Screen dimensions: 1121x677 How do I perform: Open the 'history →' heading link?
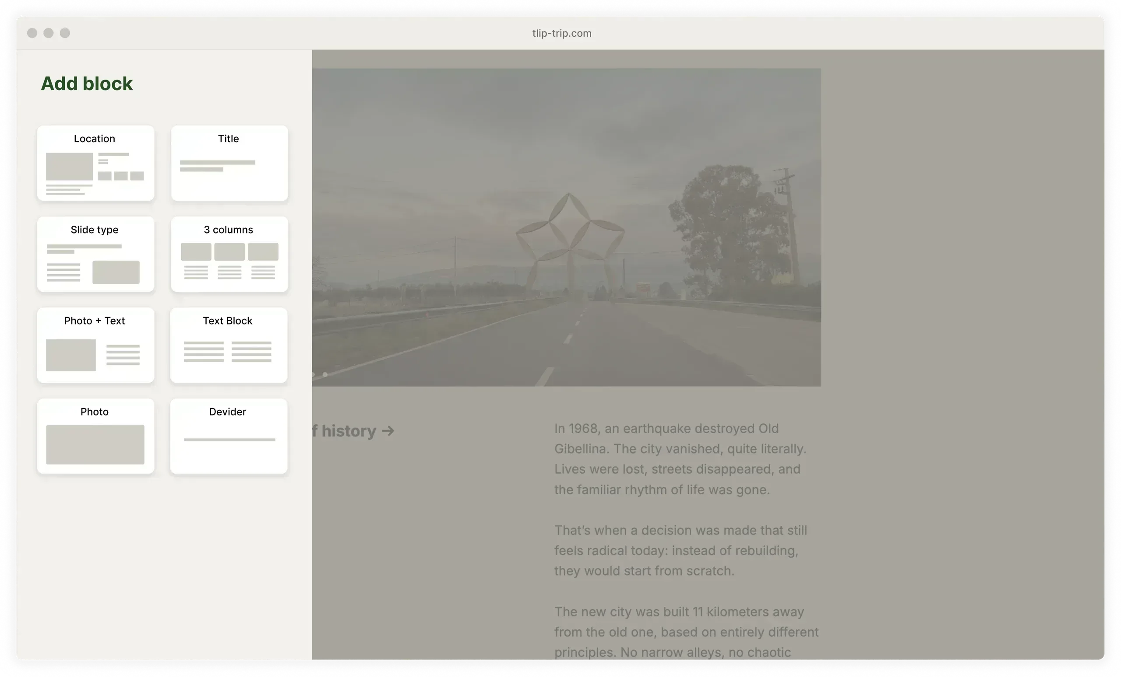pyautogui.click(x=353, y=431)
